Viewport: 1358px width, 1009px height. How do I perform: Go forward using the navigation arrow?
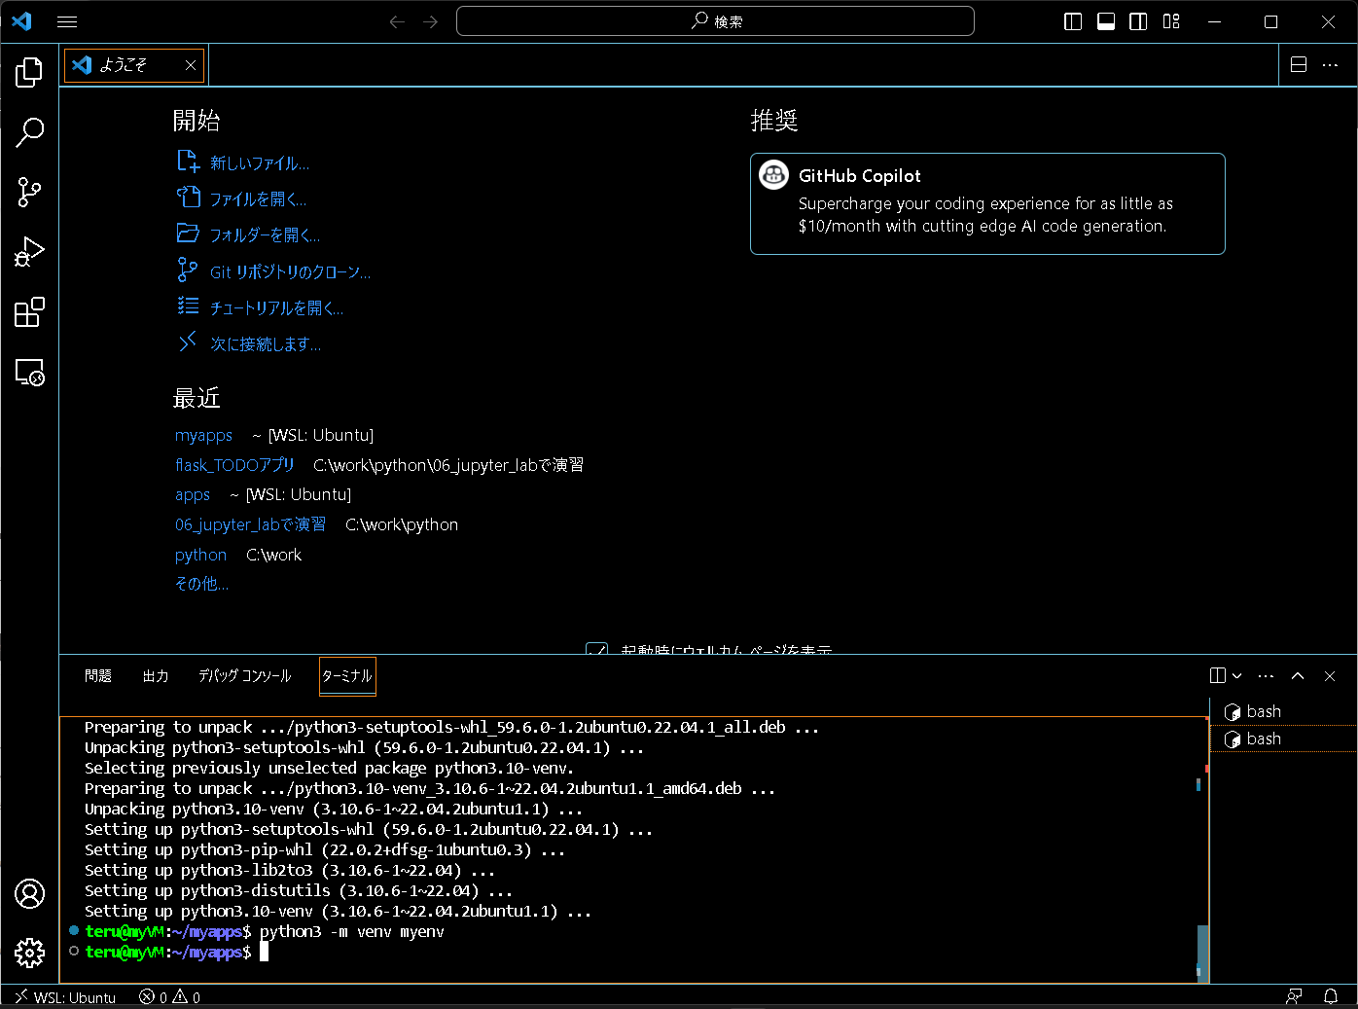click(431, 21)
